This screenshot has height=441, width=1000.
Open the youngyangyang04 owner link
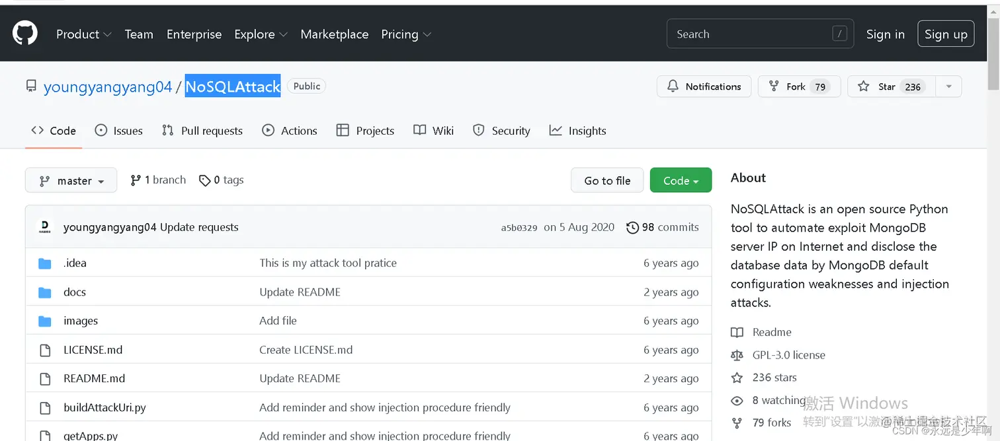click(x=107, y=86)
